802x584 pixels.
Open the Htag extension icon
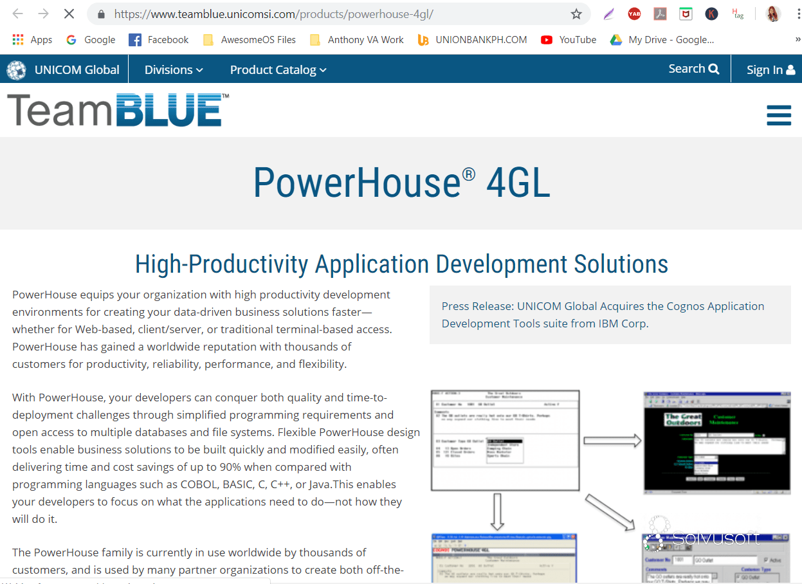[x=738, y=14]
